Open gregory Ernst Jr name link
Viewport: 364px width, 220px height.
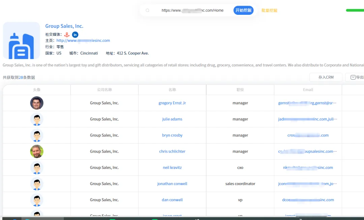point(172,103)
